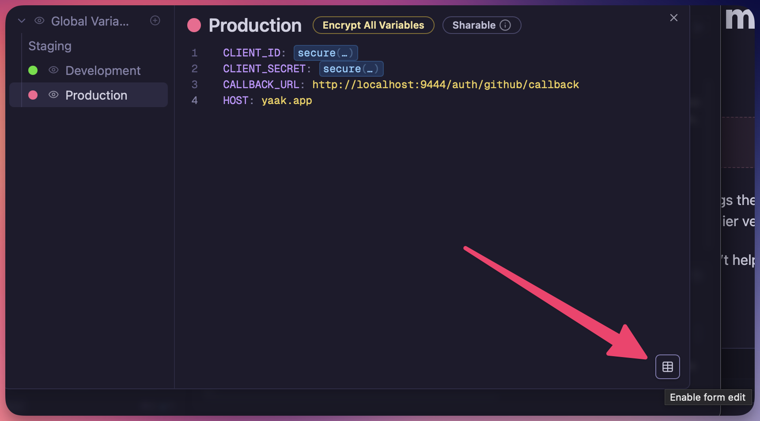Toggle eye icon for Production environment
Image resolution: width=760 pixels, height=421 pixels.
pyautogui.click(x=53, y=95)
